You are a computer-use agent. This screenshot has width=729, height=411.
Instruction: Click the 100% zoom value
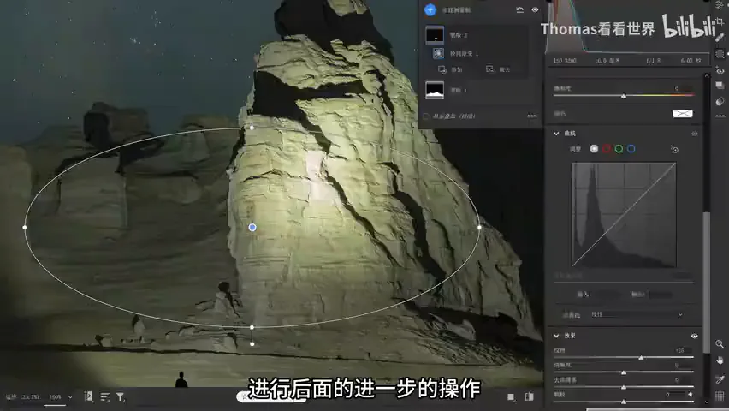[x=56, y=397]
